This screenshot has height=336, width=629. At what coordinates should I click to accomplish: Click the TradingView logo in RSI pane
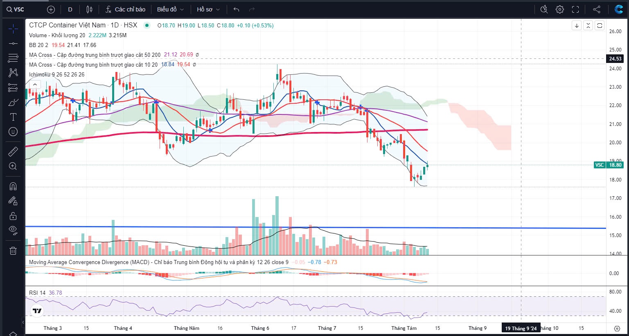coord(37,311)
